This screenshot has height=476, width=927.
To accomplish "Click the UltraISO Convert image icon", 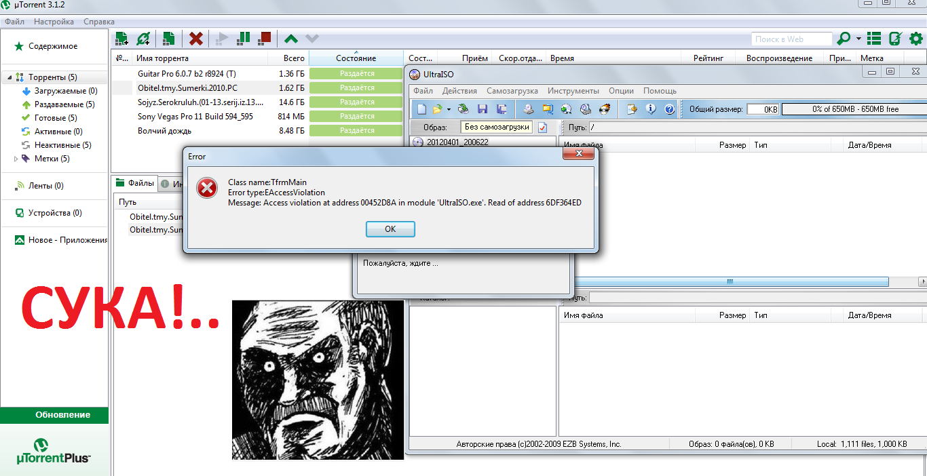I will click(x=567, y=108).
